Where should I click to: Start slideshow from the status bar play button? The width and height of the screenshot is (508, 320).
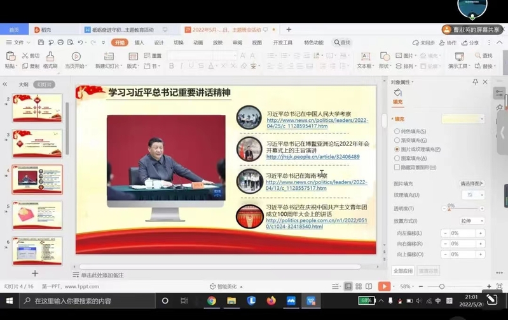(384, 286)
